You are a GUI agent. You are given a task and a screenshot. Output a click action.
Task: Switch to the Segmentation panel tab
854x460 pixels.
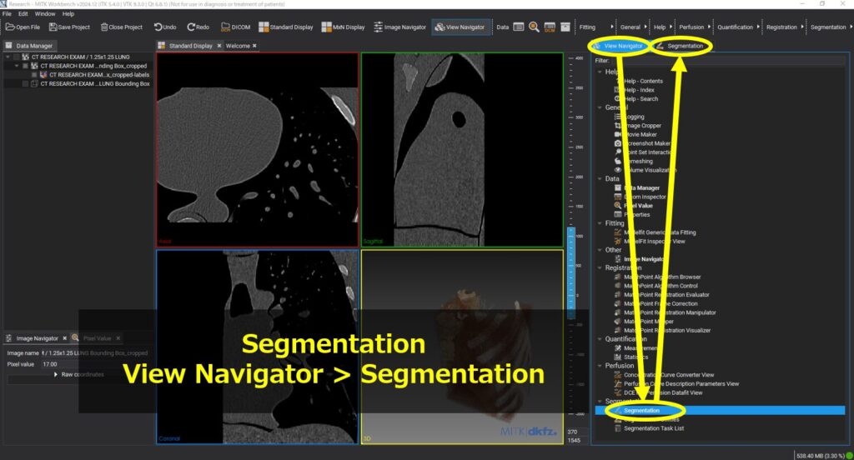(x=681, y=46)
